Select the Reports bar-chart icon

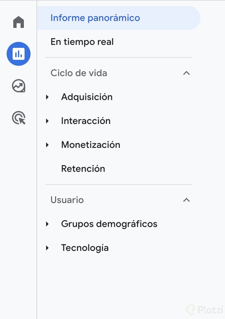click(x=18, y=53)
